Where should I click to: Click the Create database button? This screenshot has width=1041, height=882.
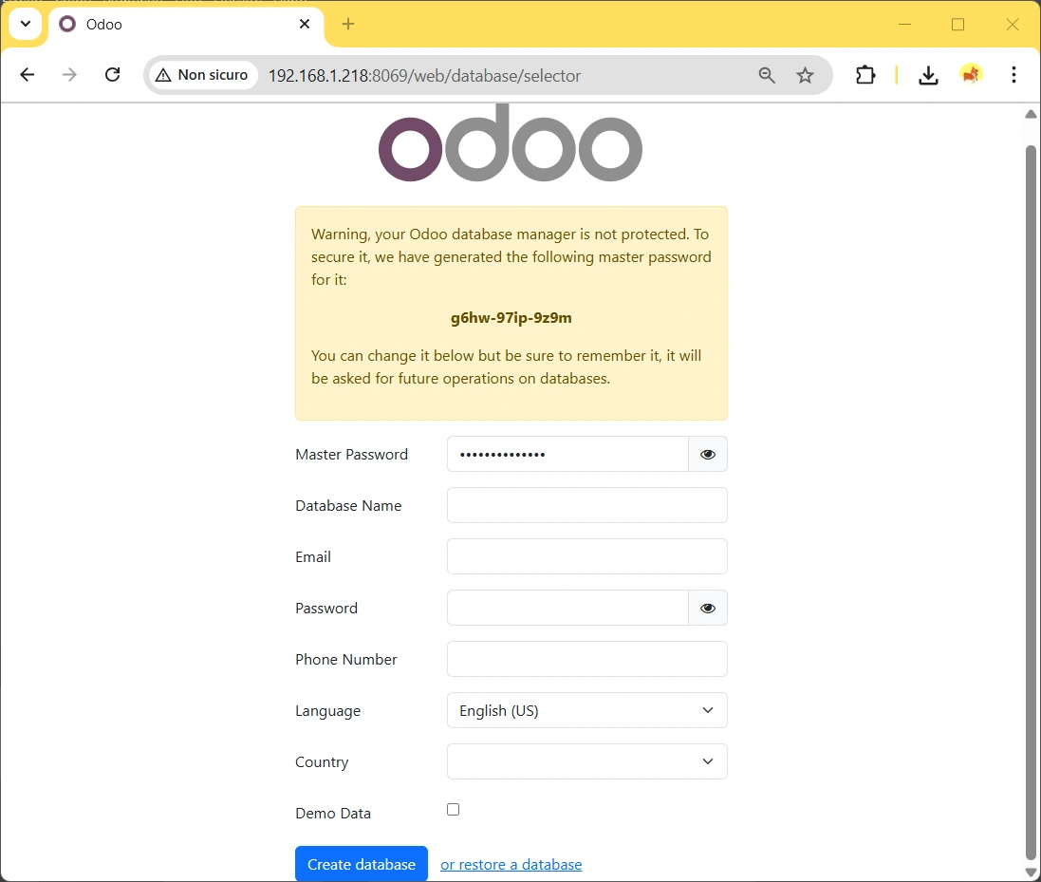click(x=361, y=864)
